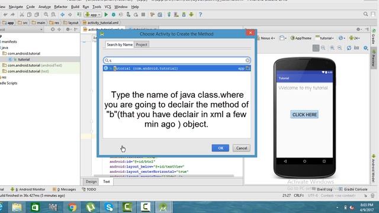Open the app run configuration dropdown
Image resolution: width=379 pixels, height=213 pixels.
93,15
